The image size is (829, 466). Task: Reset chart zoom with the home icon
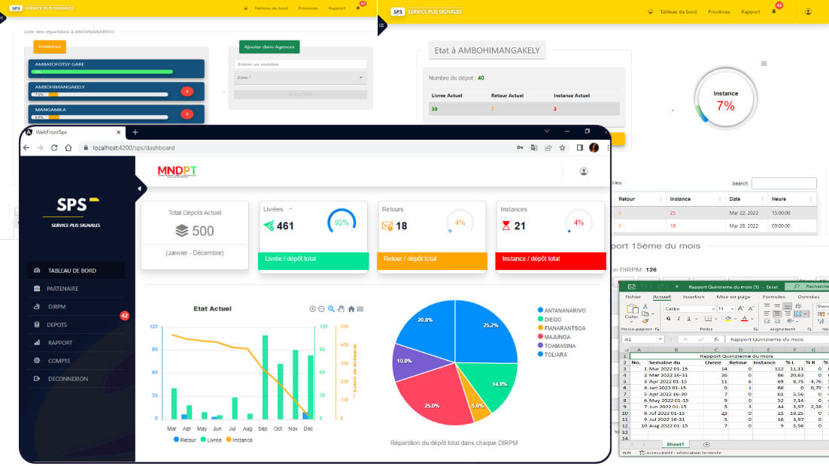point(351,309)
